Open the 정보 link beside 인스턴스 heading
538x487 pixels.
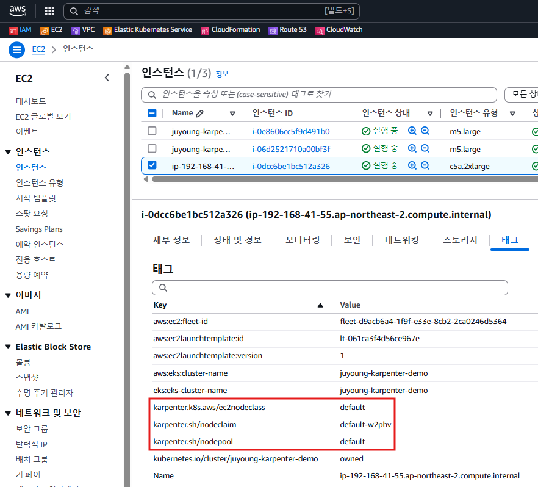click(x=222, y=74)
